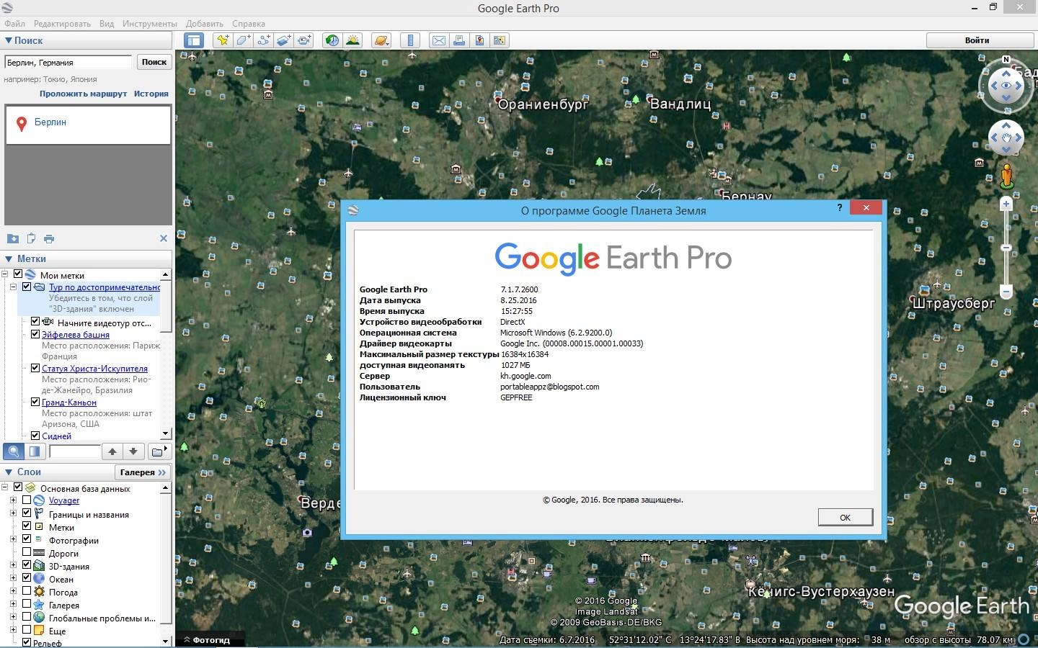The height and width of the screenshot is (648, 1038).
Task: Collapse the Мои метки tree node
Action: coord(5,274)
